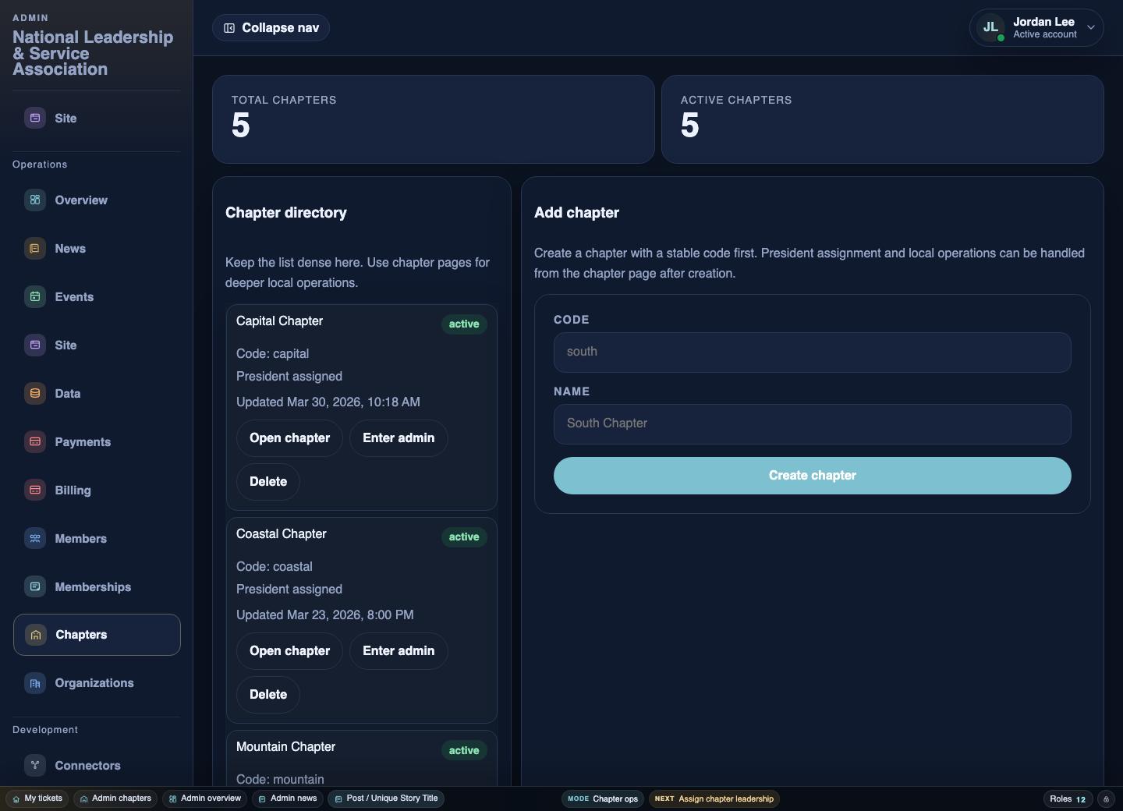Open Payments using its card icon

(35, 442)
